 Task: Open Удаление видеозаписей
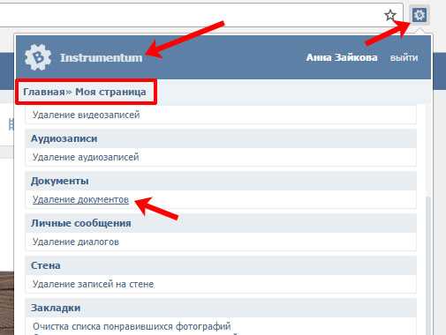(x=86, y=115)
